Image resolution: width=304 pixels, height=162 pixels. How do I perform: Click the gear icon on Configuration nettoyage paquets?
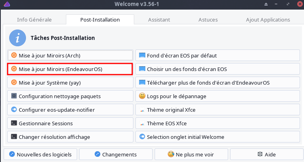[14, 96]
